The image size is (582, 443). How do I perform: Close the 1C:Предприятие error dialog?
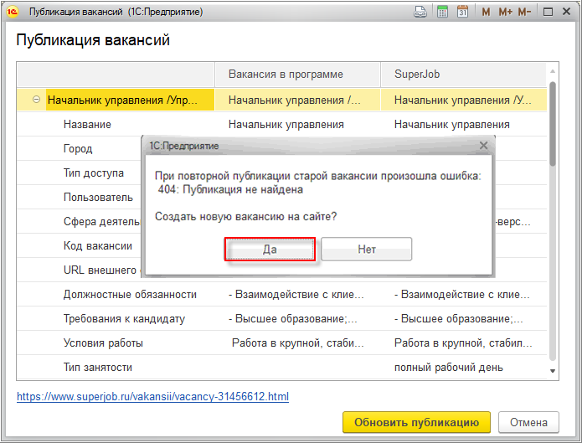point(483,146)
